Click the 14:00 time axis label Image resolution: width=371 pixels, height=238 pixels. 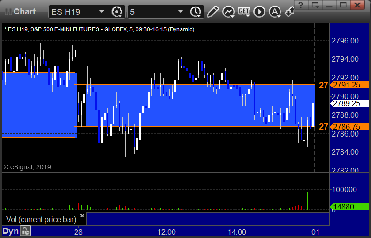(237, 232)
